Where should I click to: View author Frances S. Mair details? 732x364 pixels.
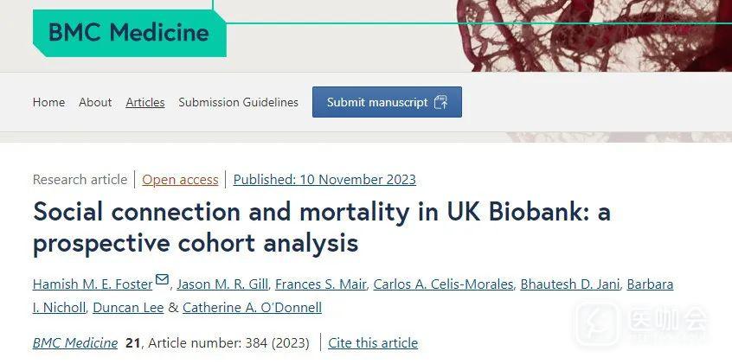320,284
